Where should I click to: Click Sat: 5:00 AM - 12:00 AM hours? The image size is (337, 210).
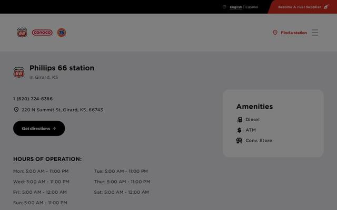click(122, 192)
